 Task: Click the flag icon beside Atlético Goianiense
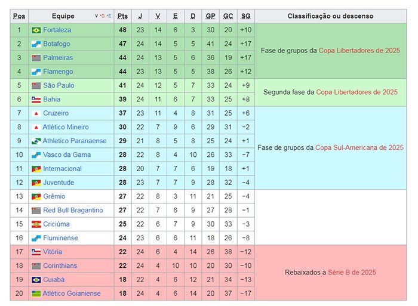coord(36,293)
